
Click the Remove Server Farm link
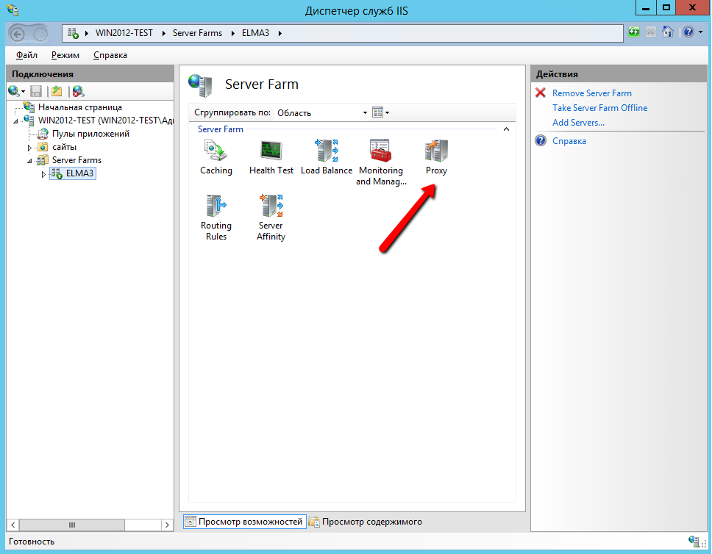tap(591, 93)
